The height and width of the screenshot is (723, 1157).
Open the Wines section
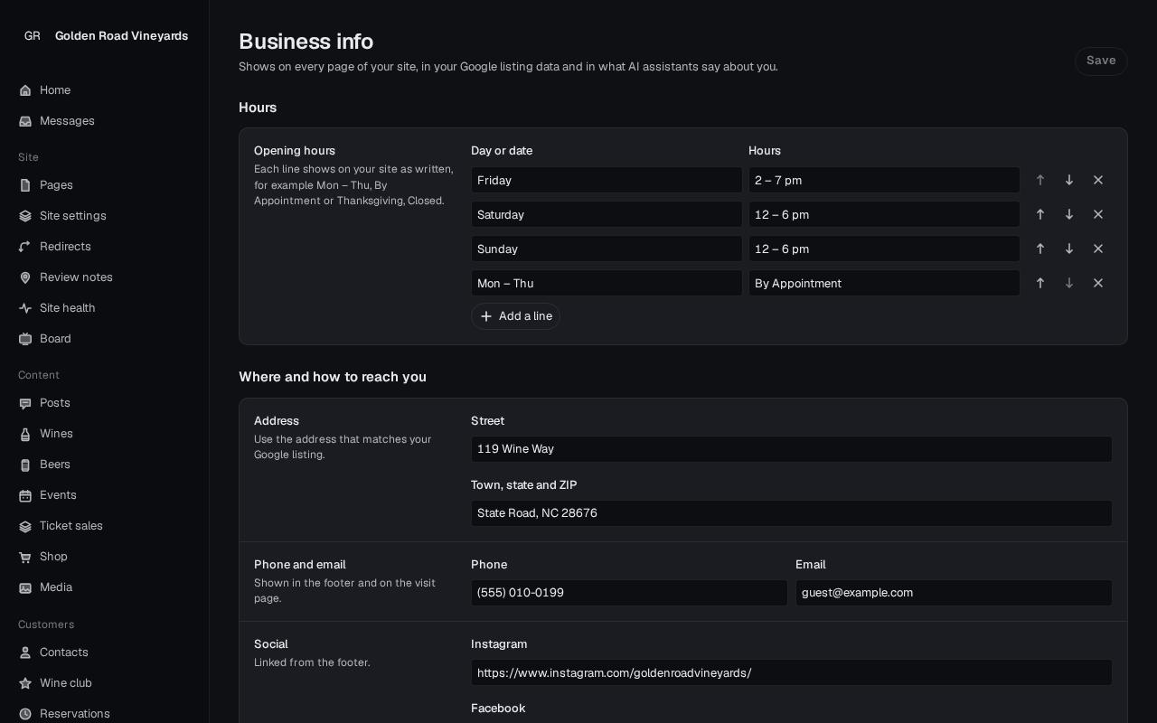point(105,434)
